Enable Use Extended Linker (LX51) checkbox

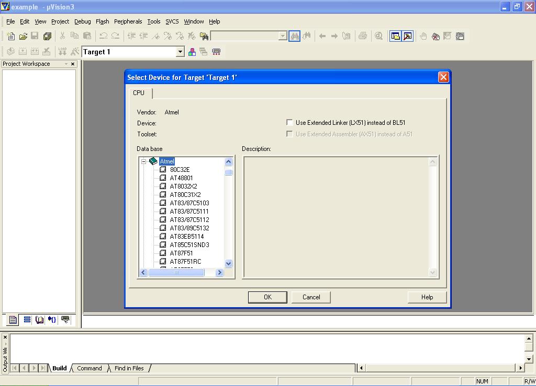click(x=289, y=122)
